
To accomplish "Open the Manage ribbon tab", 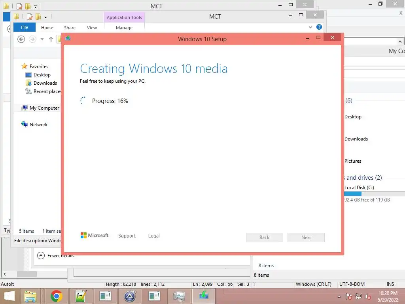I will click(x=124, y=28).
